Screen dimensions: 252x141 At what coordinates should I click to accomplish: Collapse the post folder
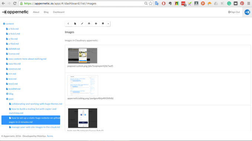point(7,99)
